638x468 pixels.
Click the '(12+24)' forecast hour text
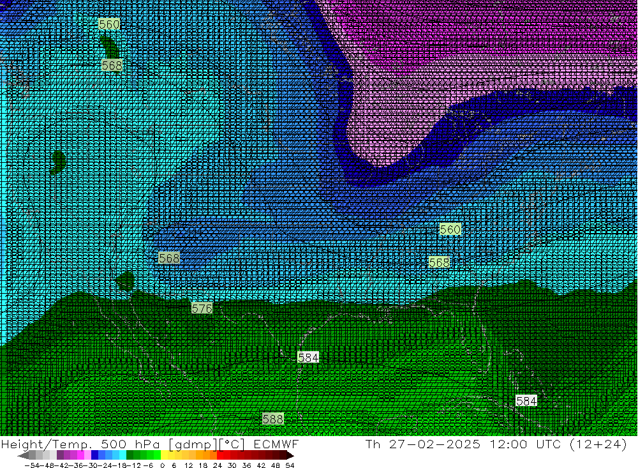point(598,444)
